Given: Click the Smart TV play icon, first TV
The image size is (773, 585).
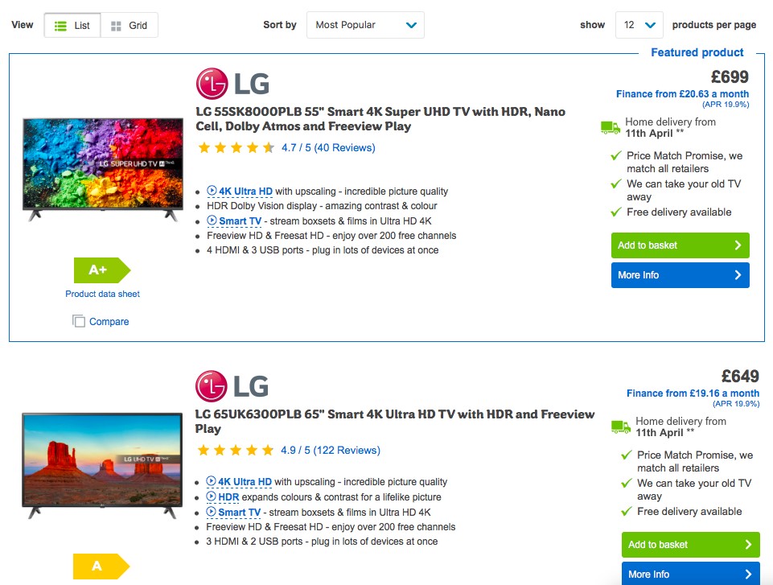Looking at the screenshot, I should (212, 220).
